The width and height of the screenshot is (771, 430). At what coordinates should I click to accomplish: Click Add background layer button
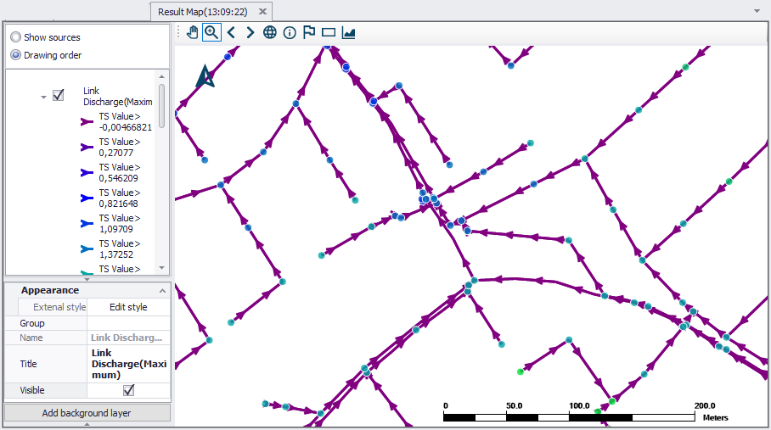(87, 413)
